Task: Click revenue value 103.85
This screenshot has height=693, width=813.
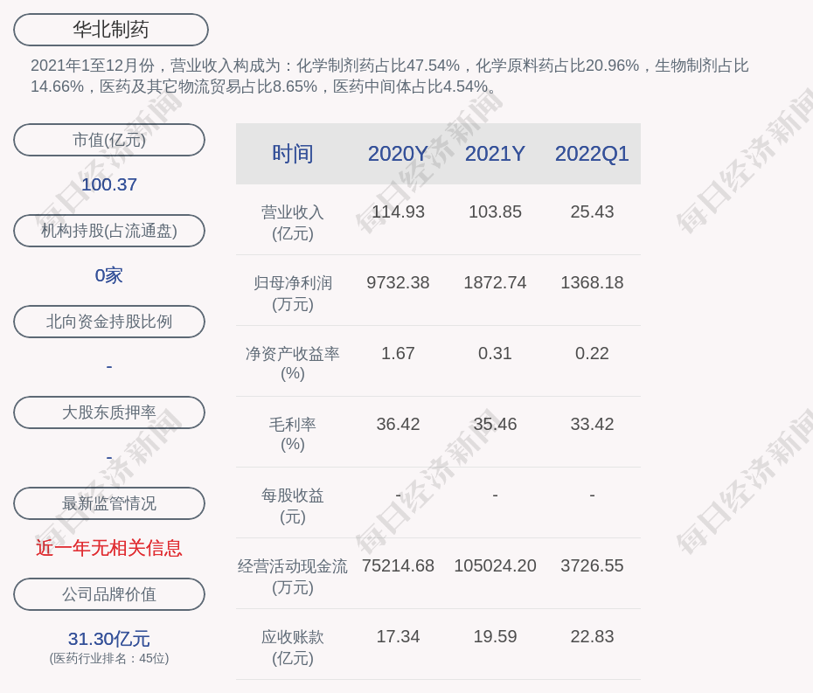Action: [x=495, y=212]
